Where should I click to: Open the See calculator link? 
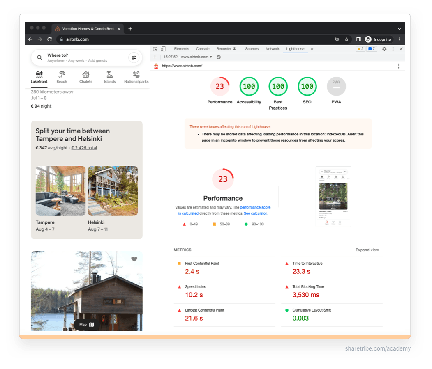[x=255, y=213]
